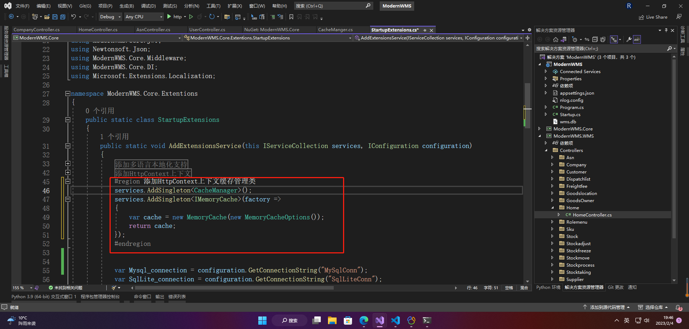Click the Solution Explorer search magnifier icon
Viewport: 689px width, 329px height.
click(670, 48)
